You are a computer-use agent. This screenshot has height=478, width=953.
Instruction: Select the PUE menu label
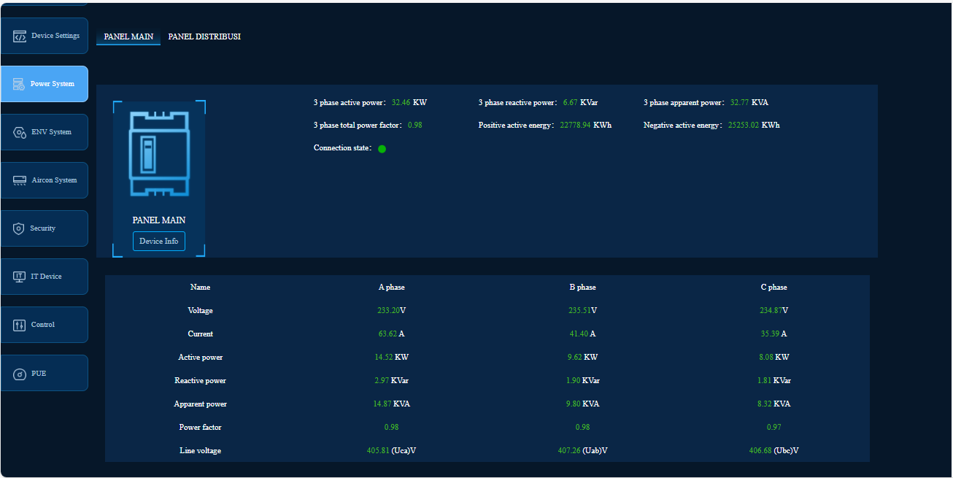coord(39,374)
